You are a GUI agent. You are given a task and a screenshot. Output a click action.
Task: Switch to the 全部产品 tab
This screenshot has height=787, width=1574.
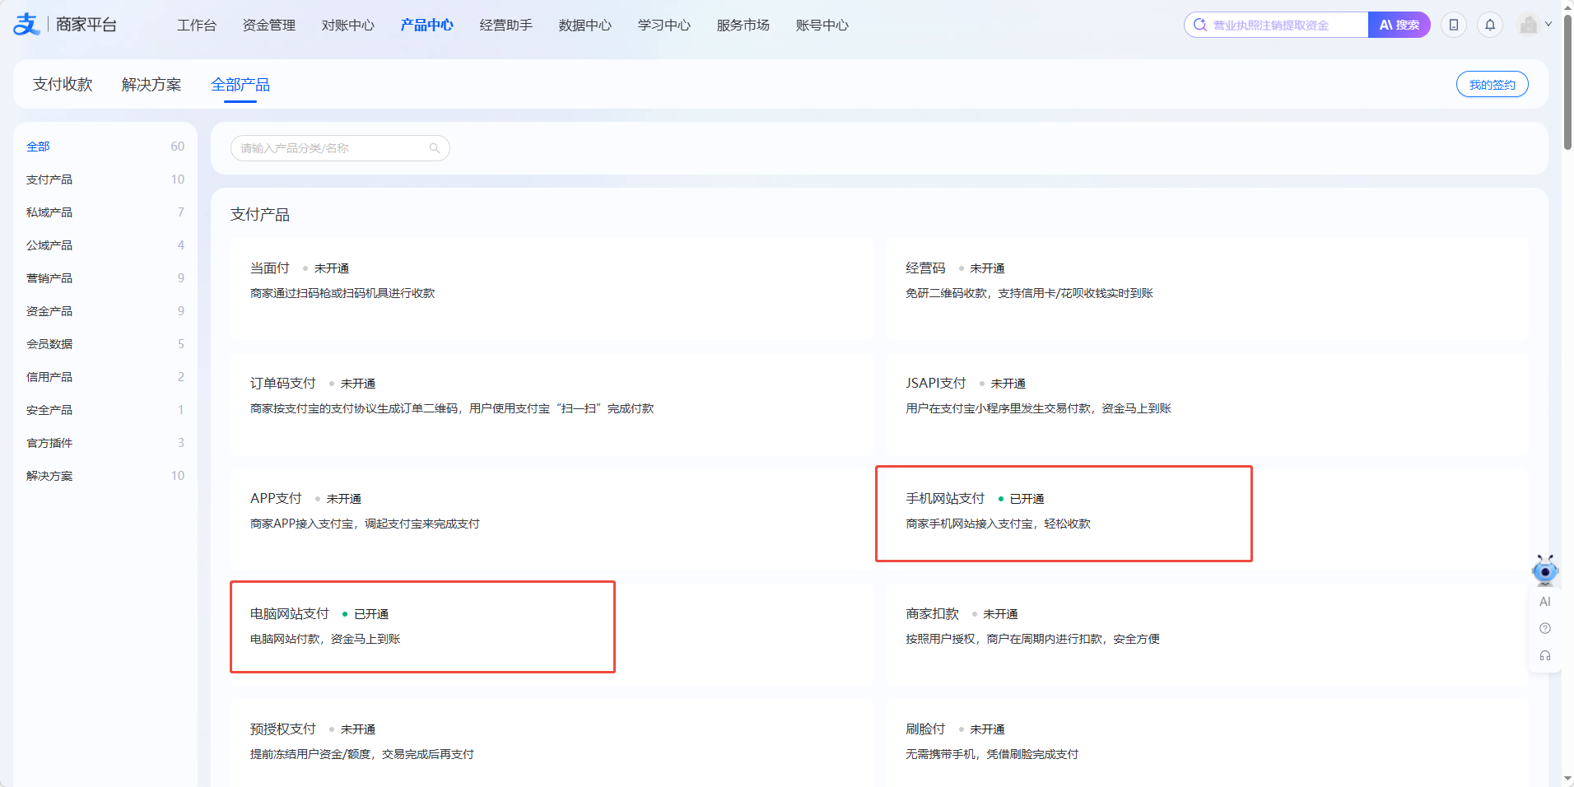pyautogui.click(x=240, y=85)
